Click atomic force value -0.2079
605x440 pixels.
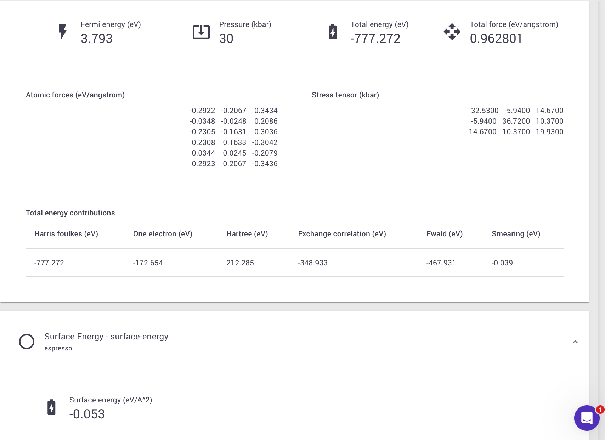pos(265,153)
